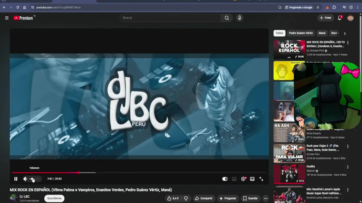Save video with Guardar button

click(x=250, y=198)
